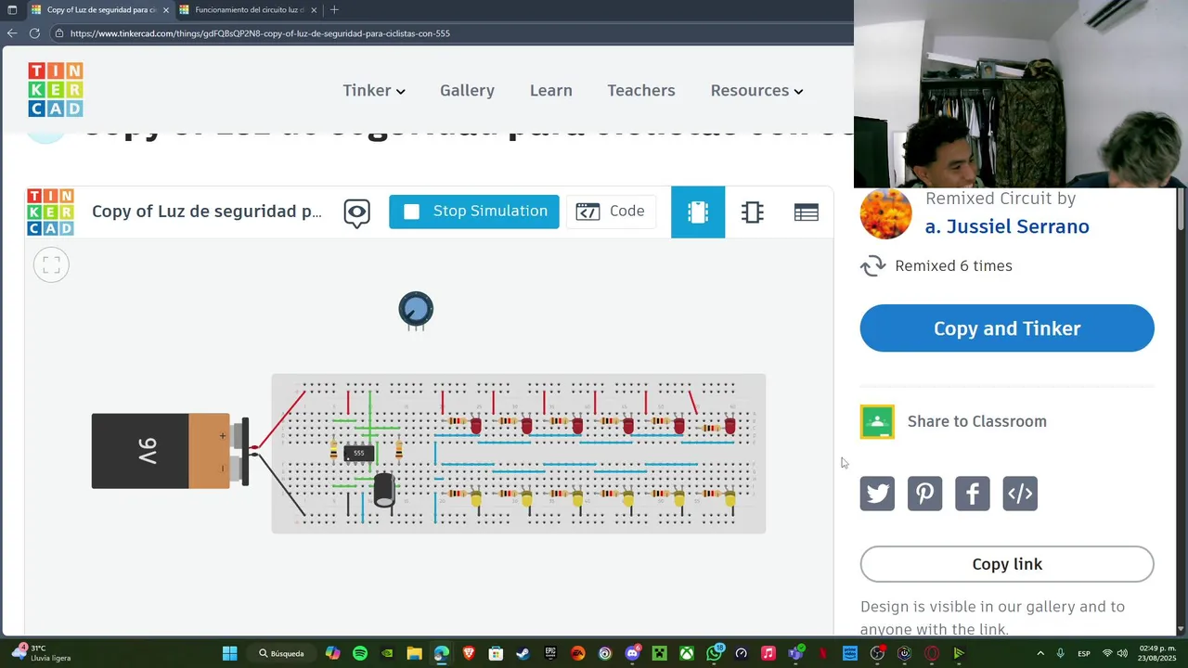Open WhatsApp from the taskbar
The image size is (1188, 668).
click(714, 653)
